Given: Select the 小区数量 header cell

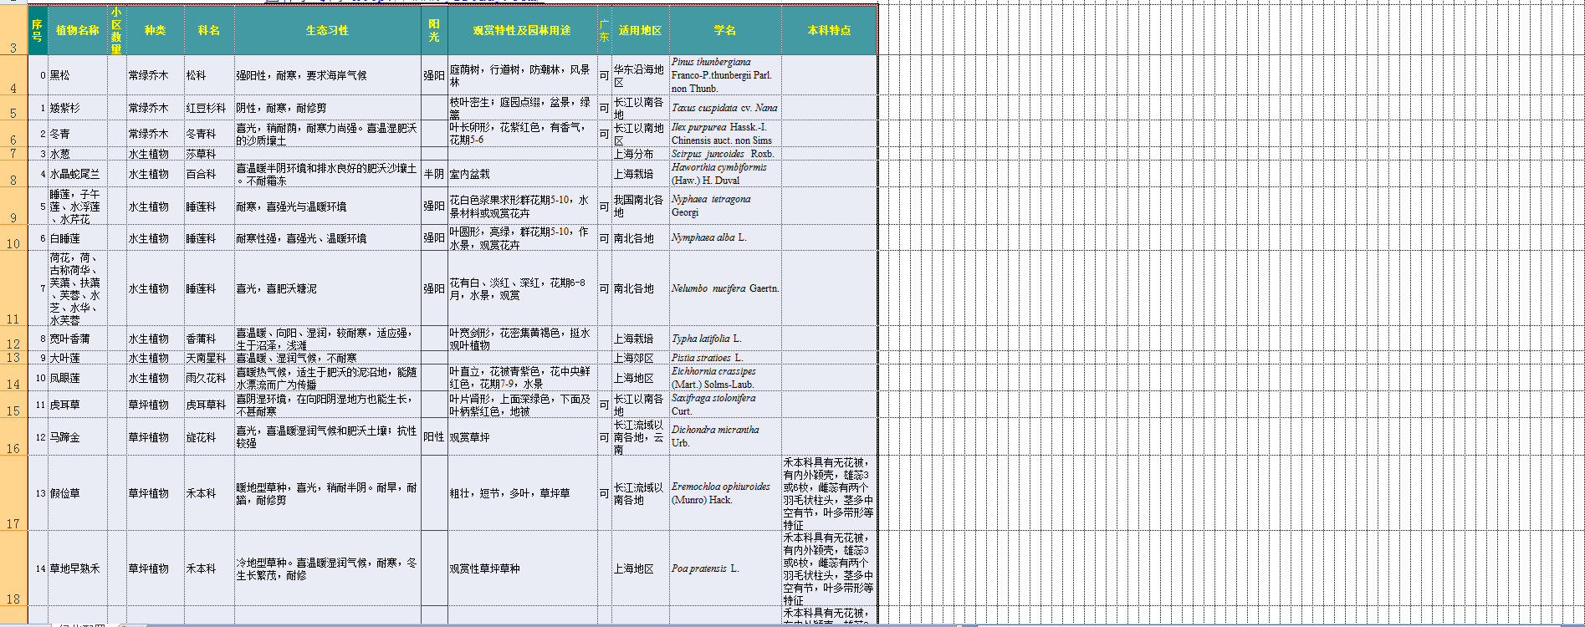Looking at the screenshot, I should tap(116, 30).
